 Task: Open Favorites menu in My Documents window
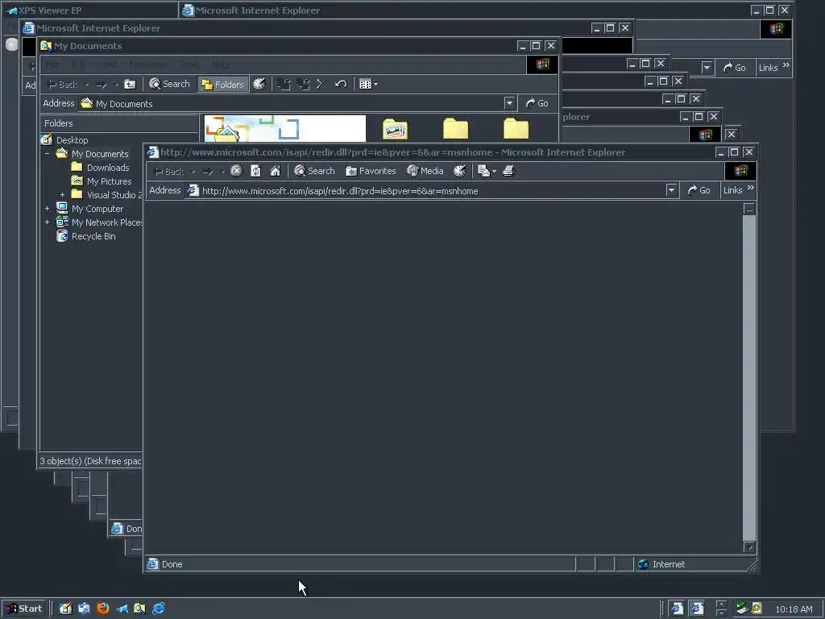click(147, 64)
